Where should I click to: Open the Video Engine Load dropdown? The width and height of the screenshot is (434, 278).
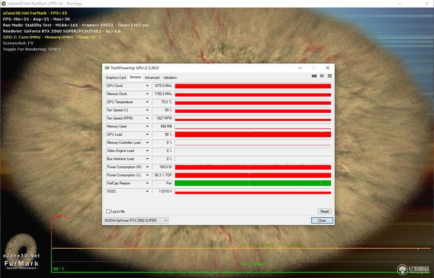[147, 151]
